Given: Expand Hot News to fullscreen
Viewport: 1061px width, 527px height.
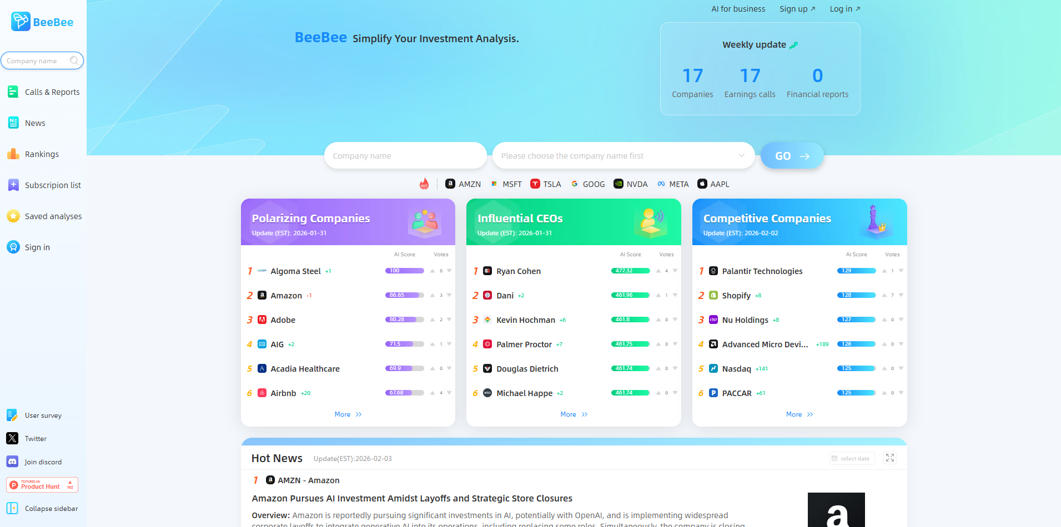Looking at the screenshot, I should click(890, 458).
